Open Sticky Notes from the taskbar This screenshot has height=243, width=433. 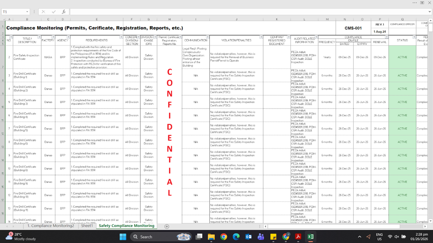coord(273,237)
